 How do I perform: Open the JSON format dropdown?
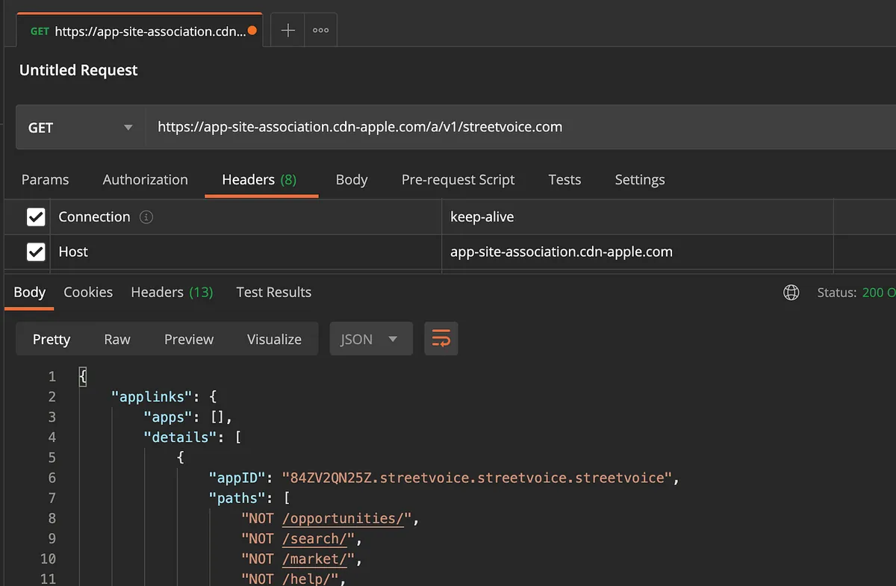point(370,339)
